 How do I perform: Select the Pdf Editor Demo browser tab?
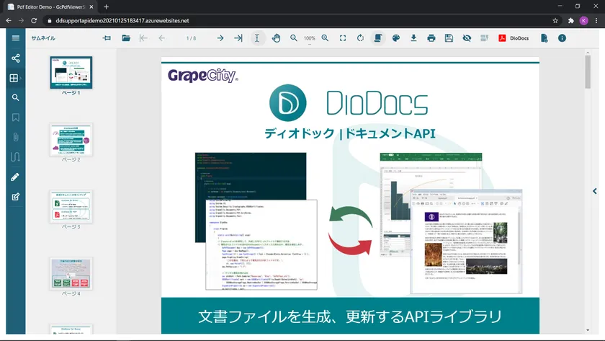coord(50,6)
